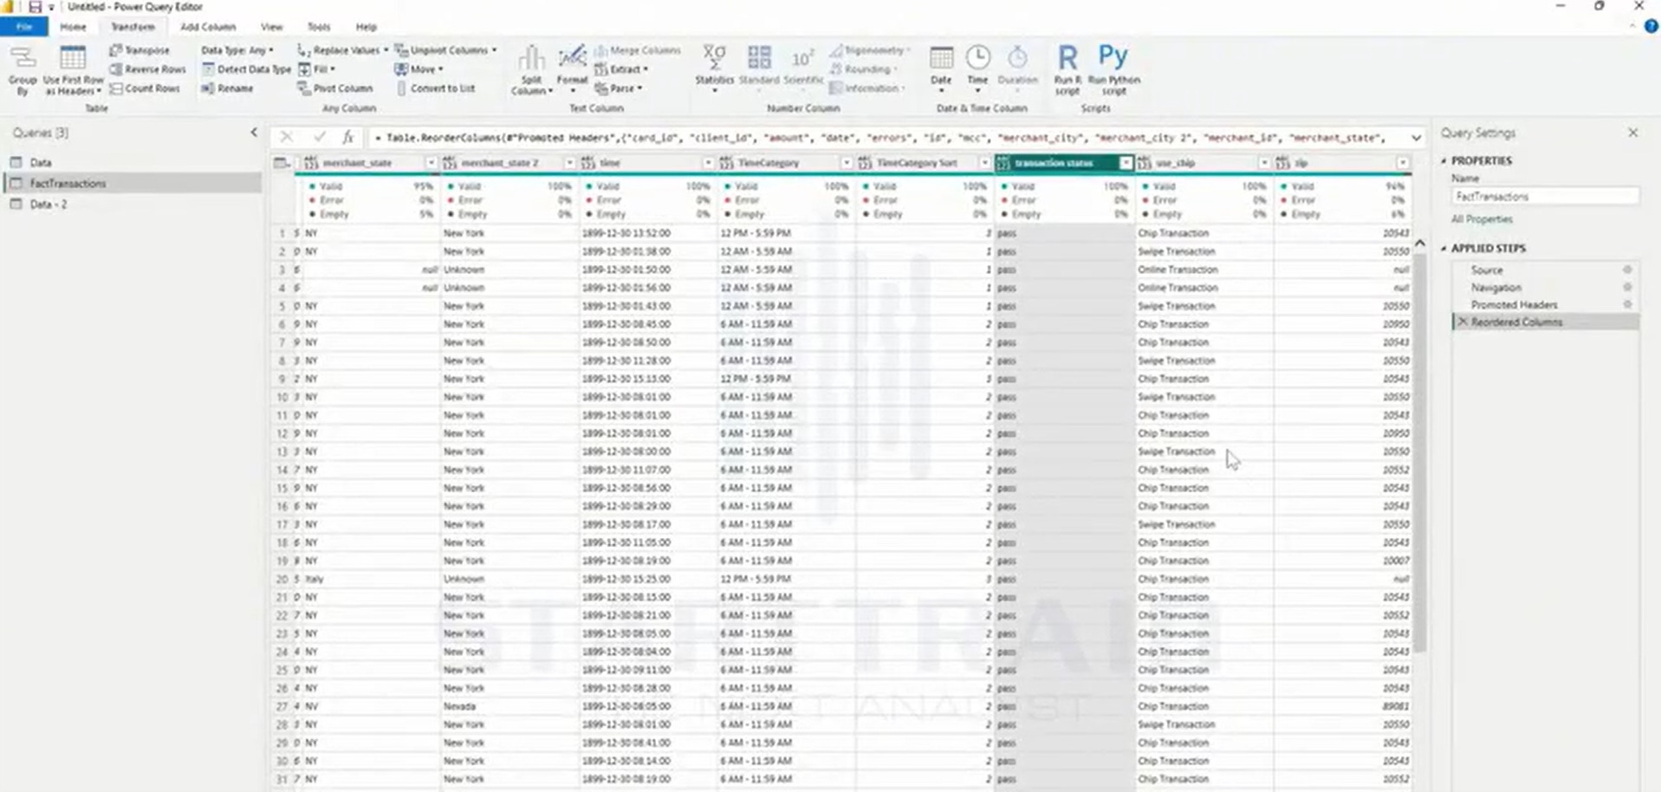The image size is (1661, 792).
Task: Open the Fill dropdown
Action: (316, 69)
